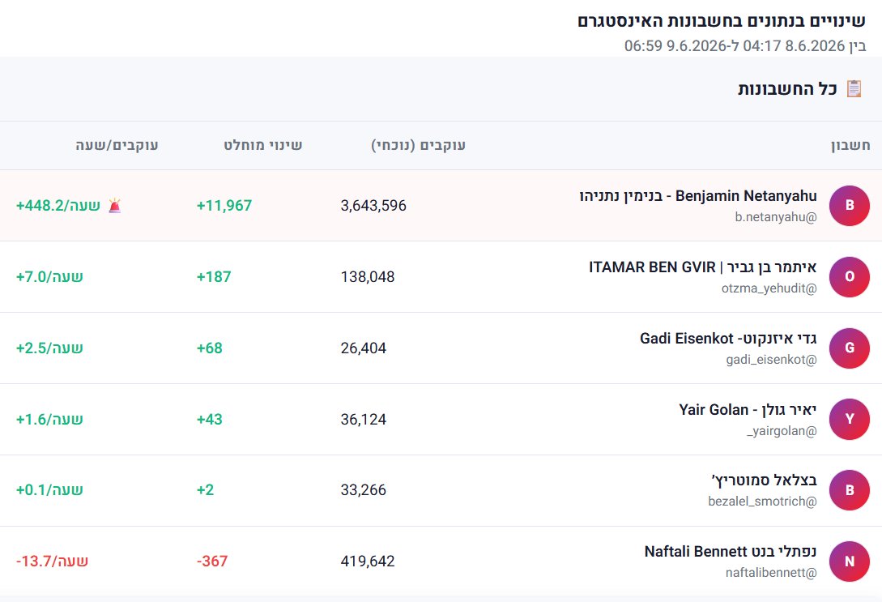Click the red siren alert icon

(x=115, y=205)
